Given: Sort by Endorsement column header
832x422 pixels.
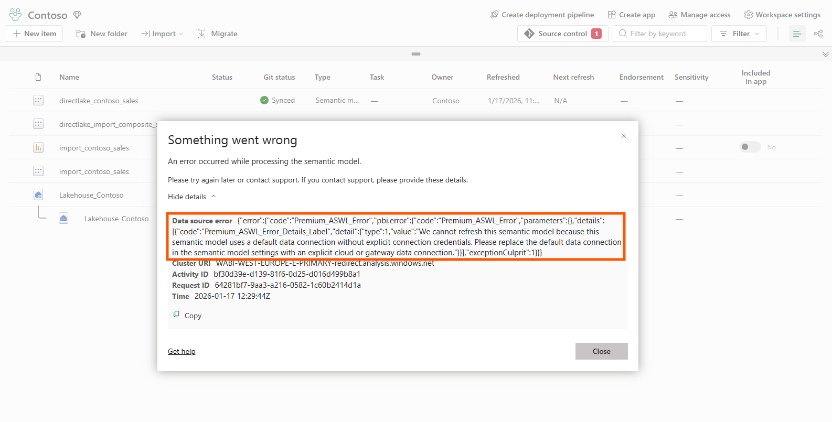Looking at the screenshot, I should pos(641,77).
